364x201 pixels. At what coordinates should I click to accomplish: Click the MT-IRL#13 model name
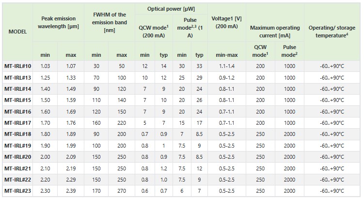pos(17,78)
